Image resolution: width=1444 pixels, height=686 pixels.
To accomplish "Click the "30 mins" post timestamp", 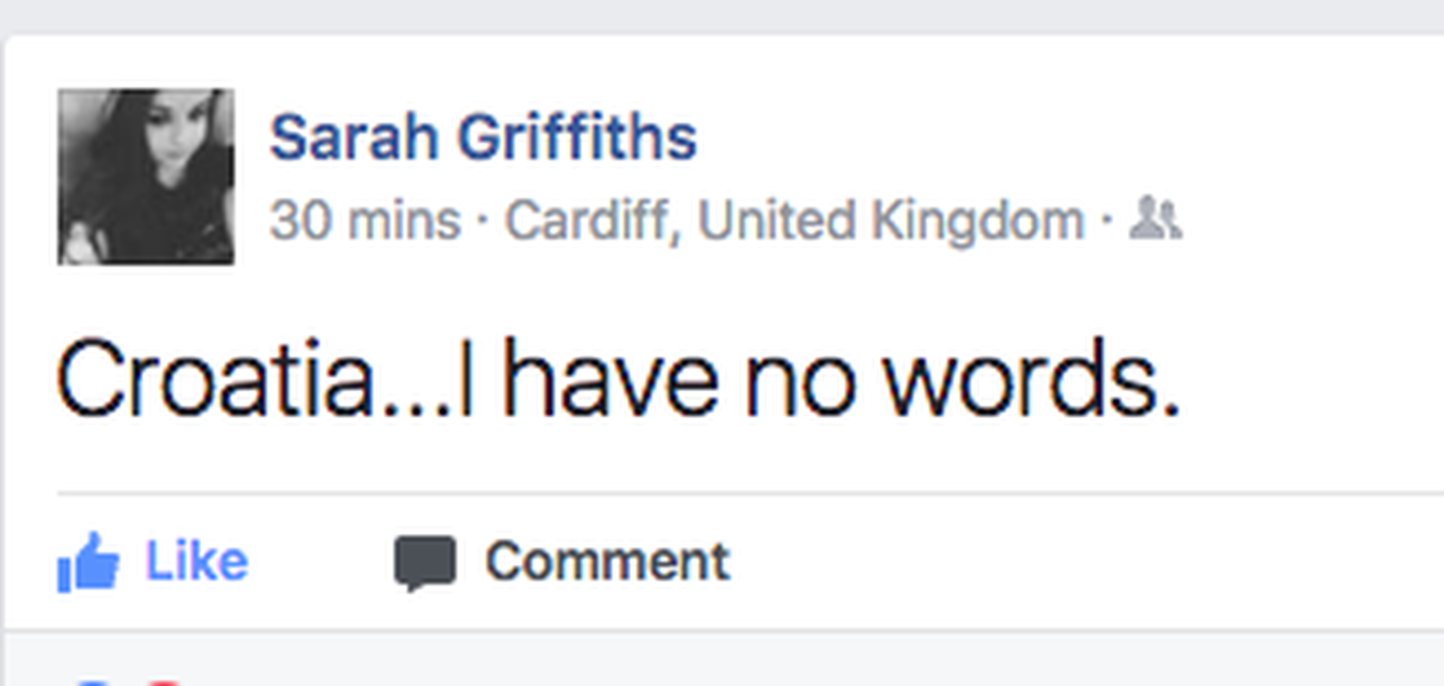I will [365, 221].
